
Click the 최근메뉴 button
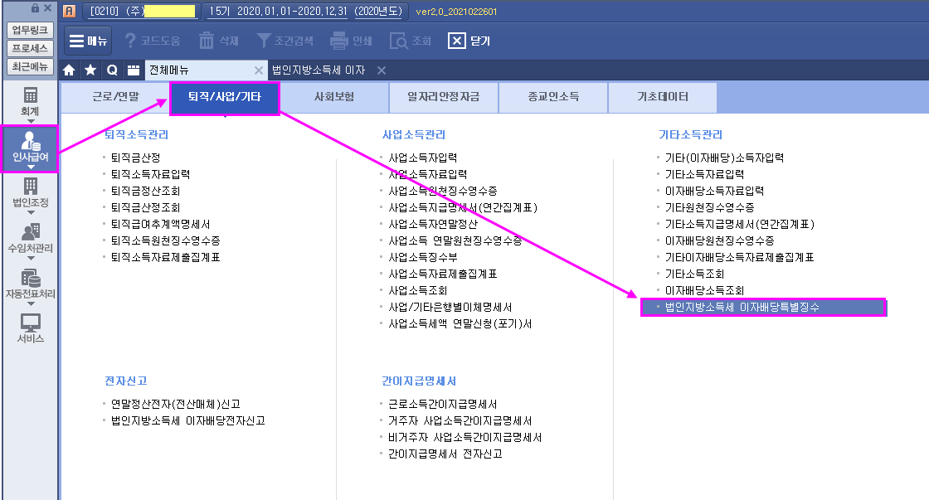tap(30, 66)
